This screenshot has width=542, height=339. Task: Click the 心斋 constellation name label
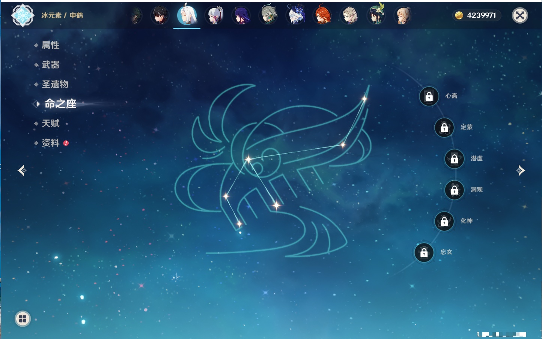point(451,96)
